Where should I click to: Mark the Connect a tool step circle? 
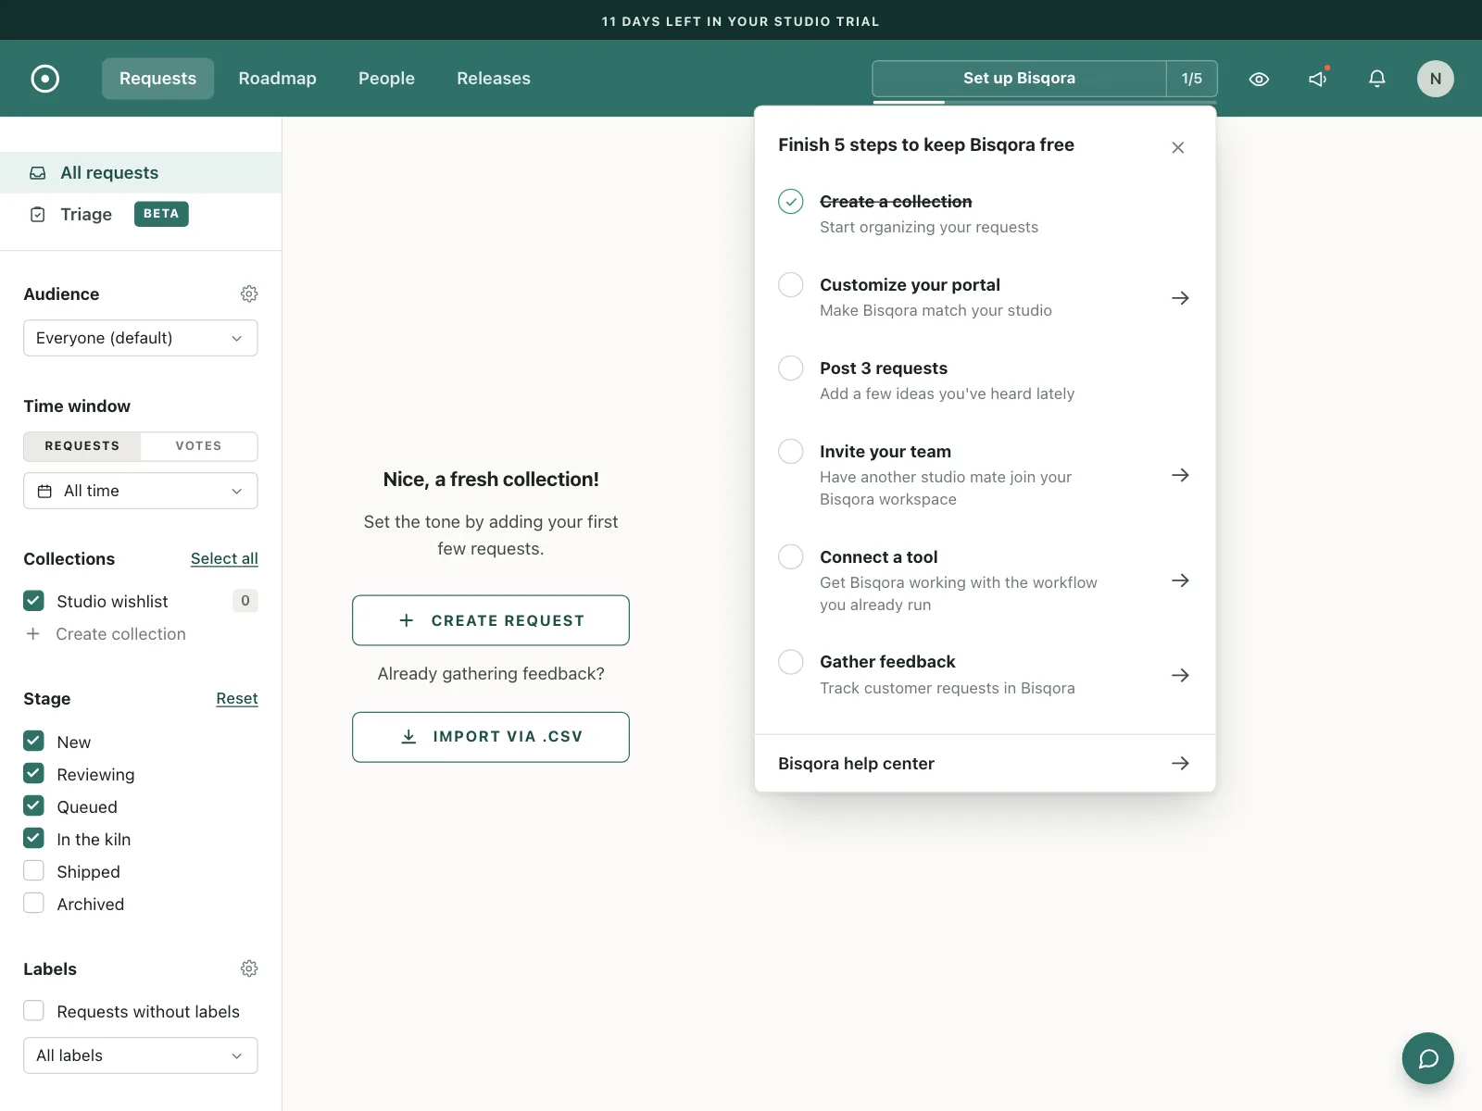click(x=790, y=556)
